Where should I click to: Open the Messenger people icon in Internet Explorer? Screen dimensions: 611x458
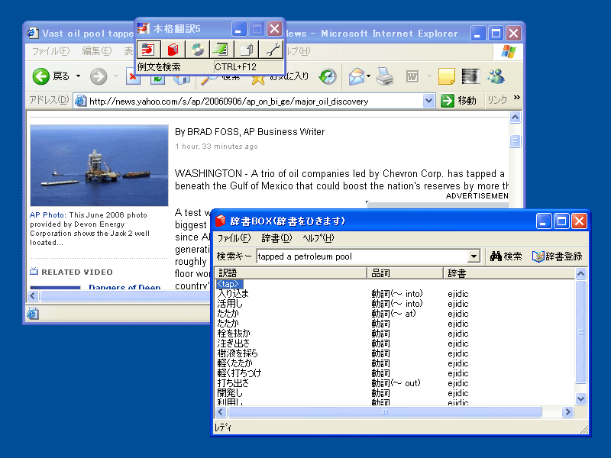click(x=496, y=76)
